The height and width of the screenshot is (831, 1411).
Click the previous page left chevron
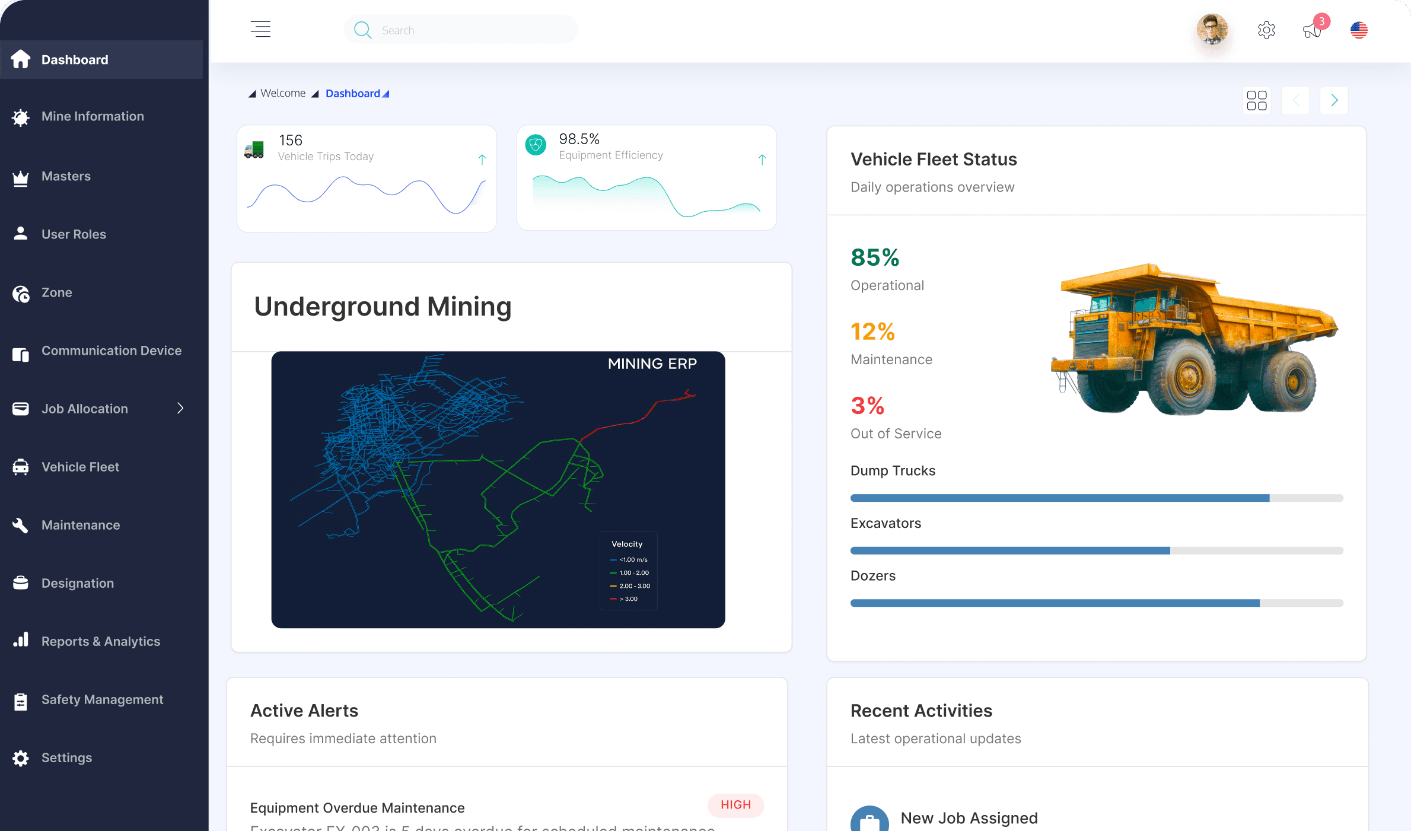coord(1295,100)
